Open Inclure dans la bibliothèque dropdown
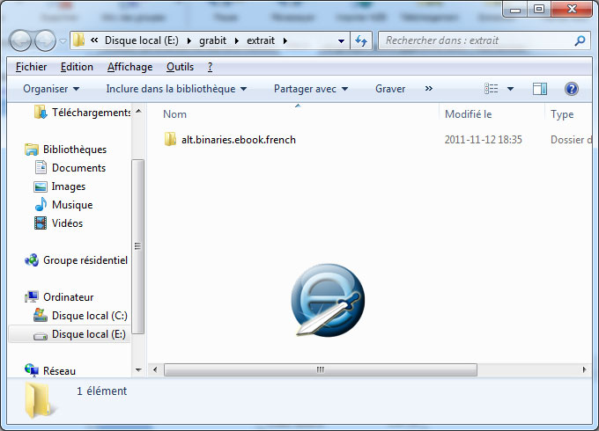 tap(176, 89)
